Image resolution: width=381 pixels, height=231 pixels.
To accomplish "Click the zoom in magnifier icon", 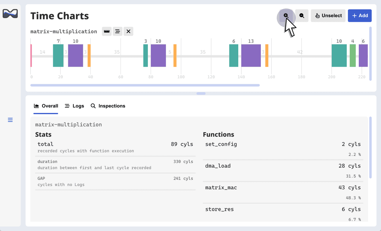I will (286, 16).
